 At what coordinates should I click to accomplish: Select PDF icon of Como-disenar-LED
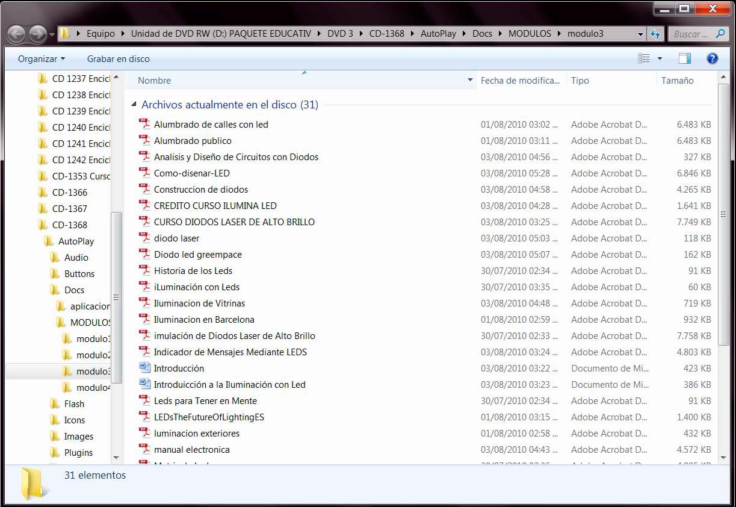point(144,173)
